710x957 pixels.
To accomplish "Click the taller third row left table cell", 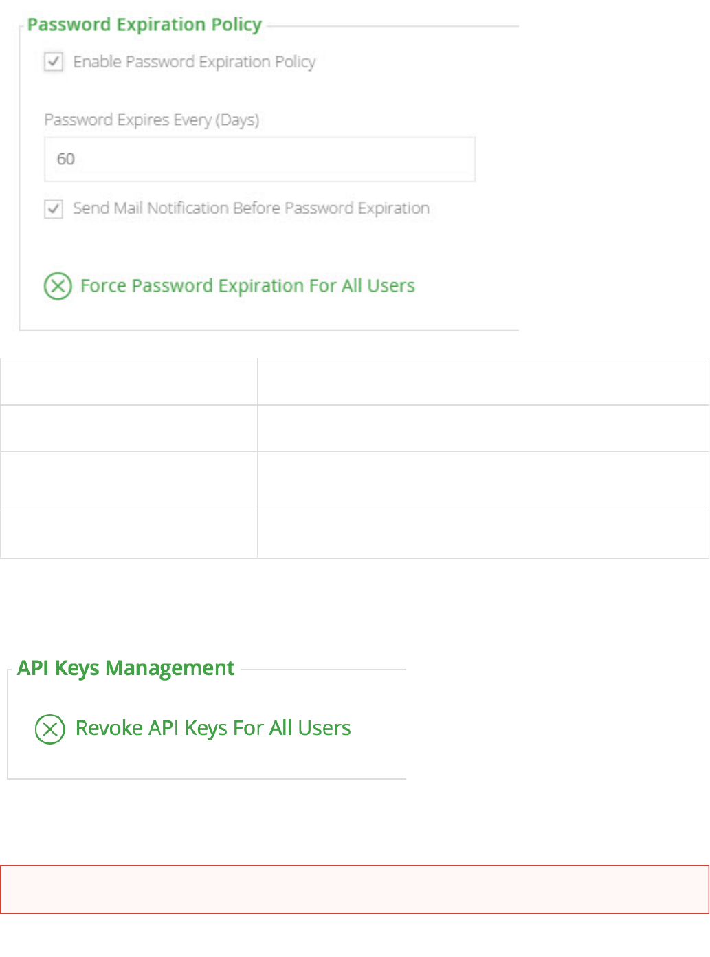I will 129,481.
